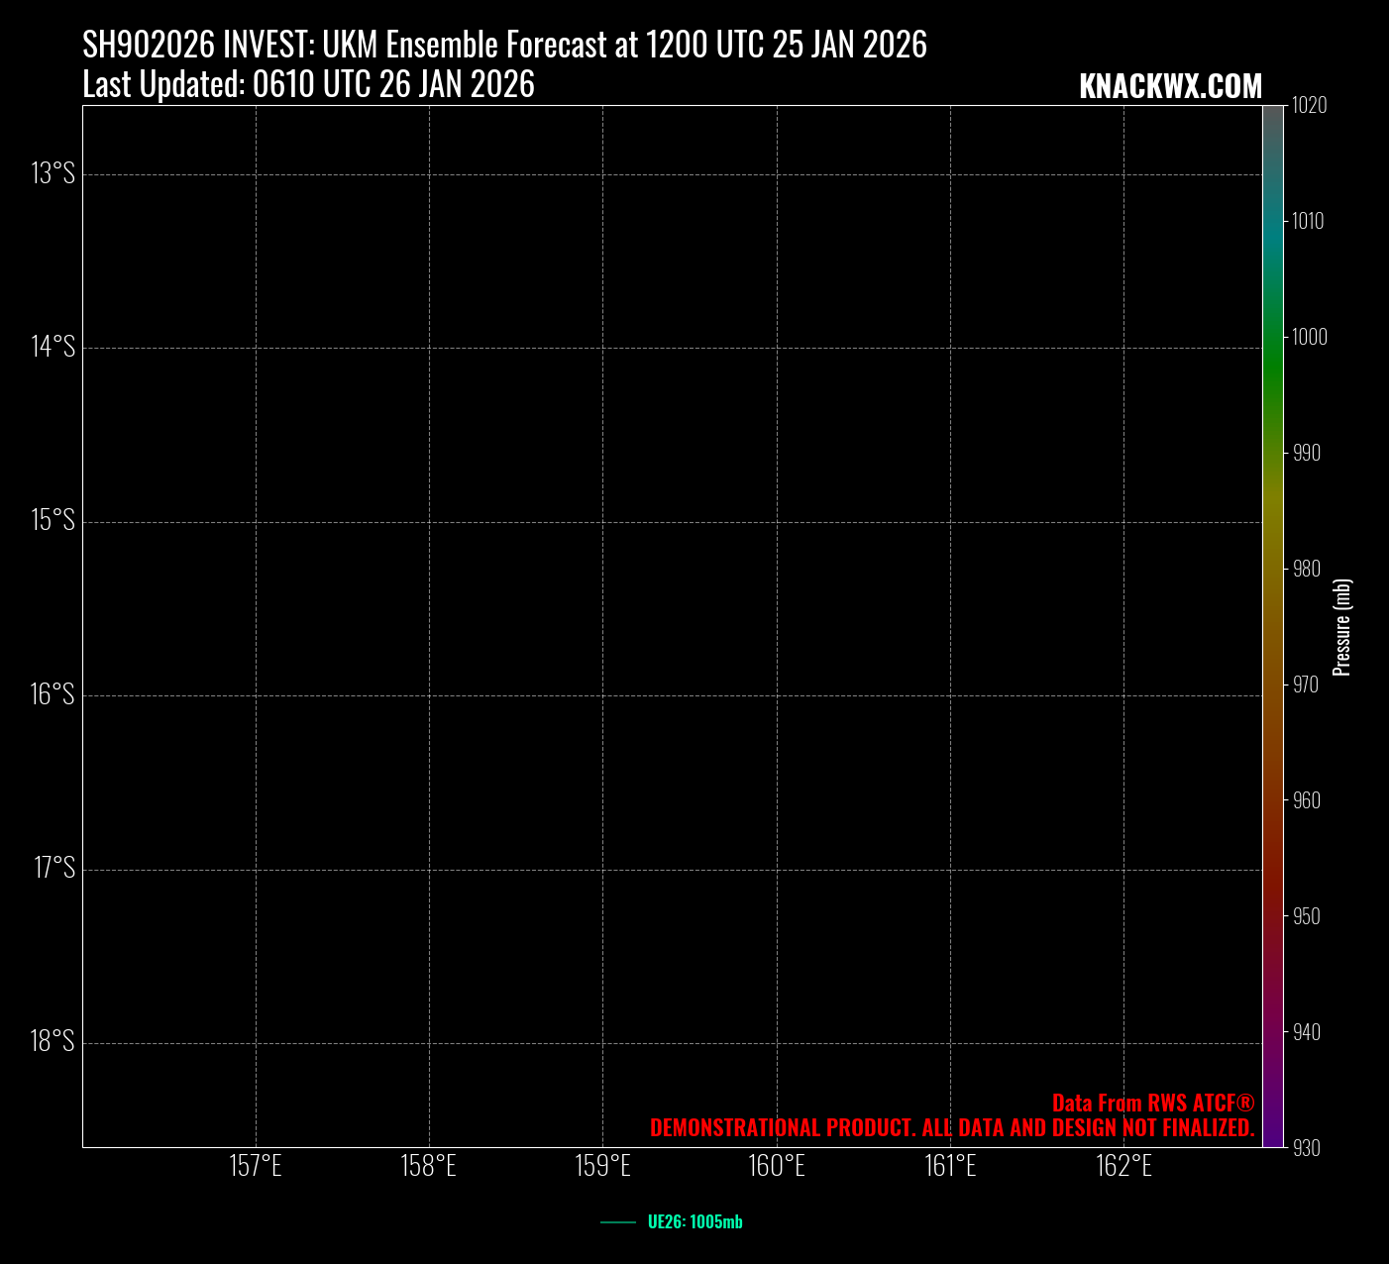Viewport: 1389px width, 1264px height.
Task: Click the 157°E longitude label
Action: 256,1166
